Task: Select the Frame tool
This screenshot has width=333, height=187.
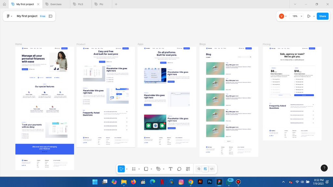Action: [x=134, y=169]
